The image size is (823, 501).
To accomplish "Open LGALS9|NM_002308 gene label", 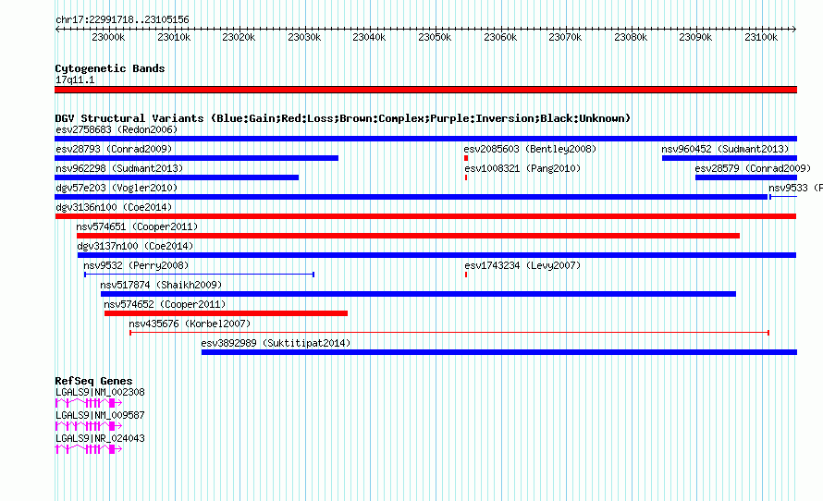I will pos(100,392).
